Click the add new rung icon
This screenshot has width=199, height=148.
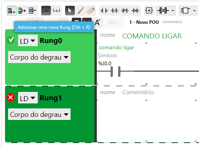click(x=12, y=10)
